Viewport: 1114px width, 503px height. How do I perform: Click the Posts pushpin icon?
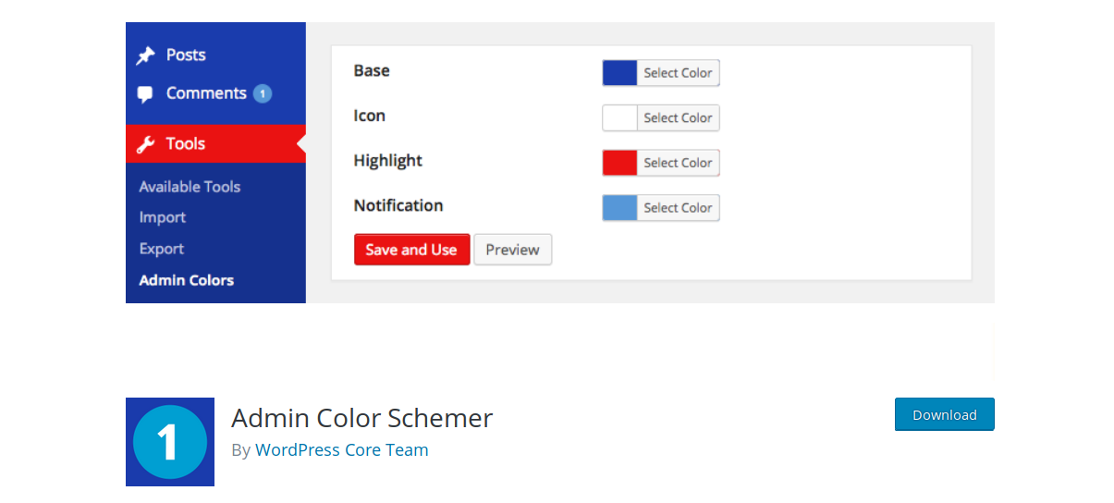pyautogui.click(x=145, y=55)
